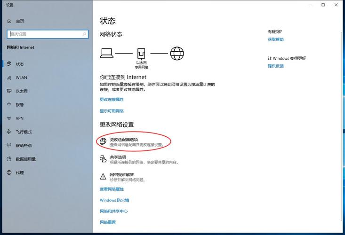The image size is (345, 235).
Task: Select the WLAN Wi-Fi icon
Action: [9, 78]
